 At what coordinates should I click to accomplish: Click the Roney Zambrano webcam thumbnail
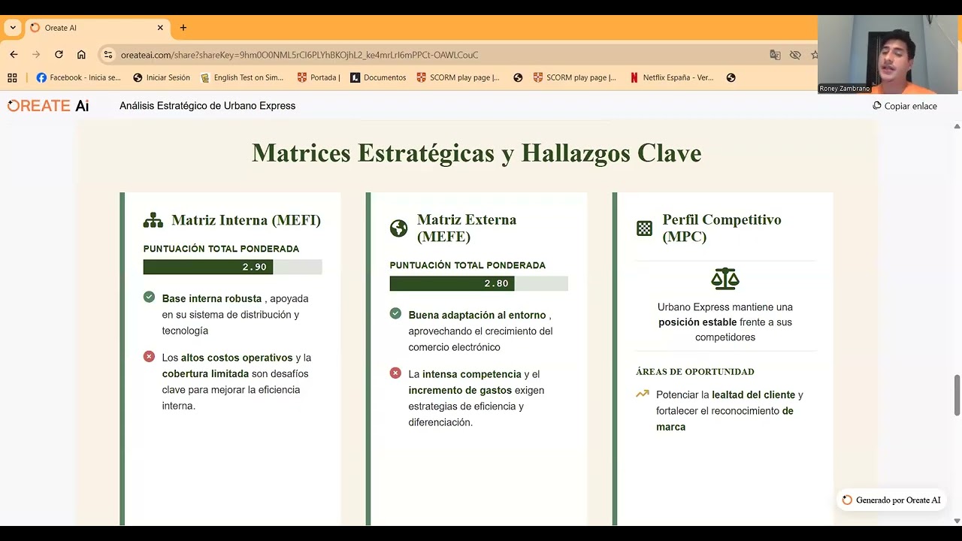[x=889, y=54]
